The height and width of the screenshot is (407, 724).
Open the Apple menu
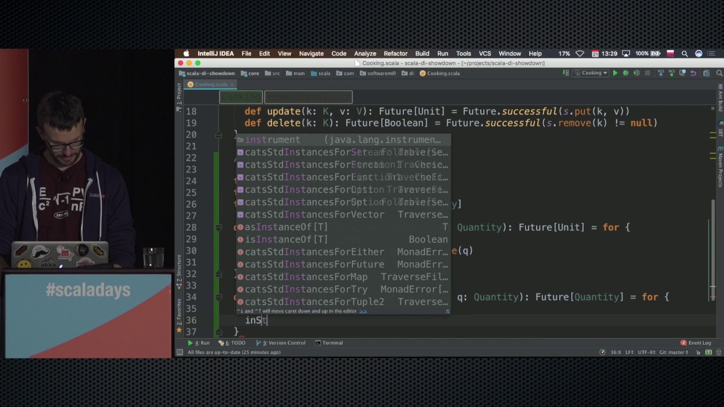pos(186,54)
